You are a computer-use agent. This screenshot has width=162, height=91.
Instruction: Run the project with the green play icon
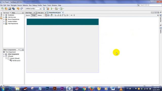click(x=52, y=9)
